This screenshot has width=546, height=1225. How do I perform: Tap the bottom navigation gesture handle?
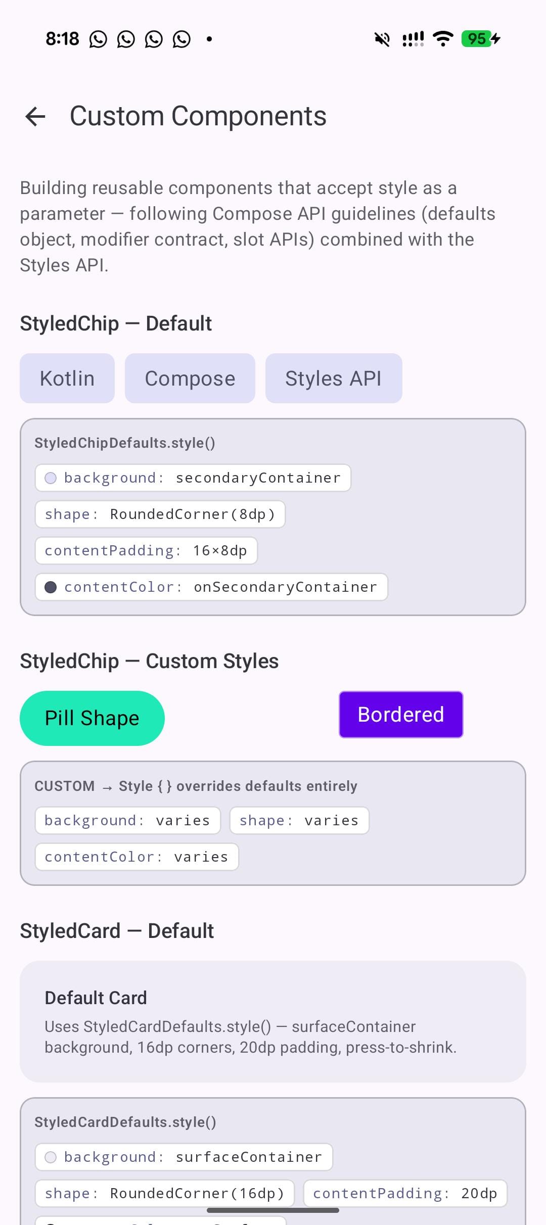273,1210
